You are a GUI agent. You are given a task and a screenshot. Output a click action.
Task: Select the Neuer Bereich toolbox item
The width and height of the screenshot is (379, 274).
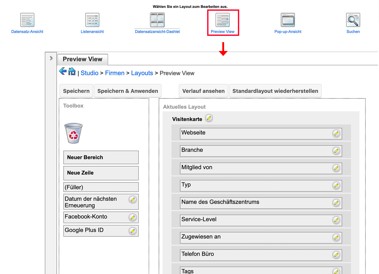point(101,157)
